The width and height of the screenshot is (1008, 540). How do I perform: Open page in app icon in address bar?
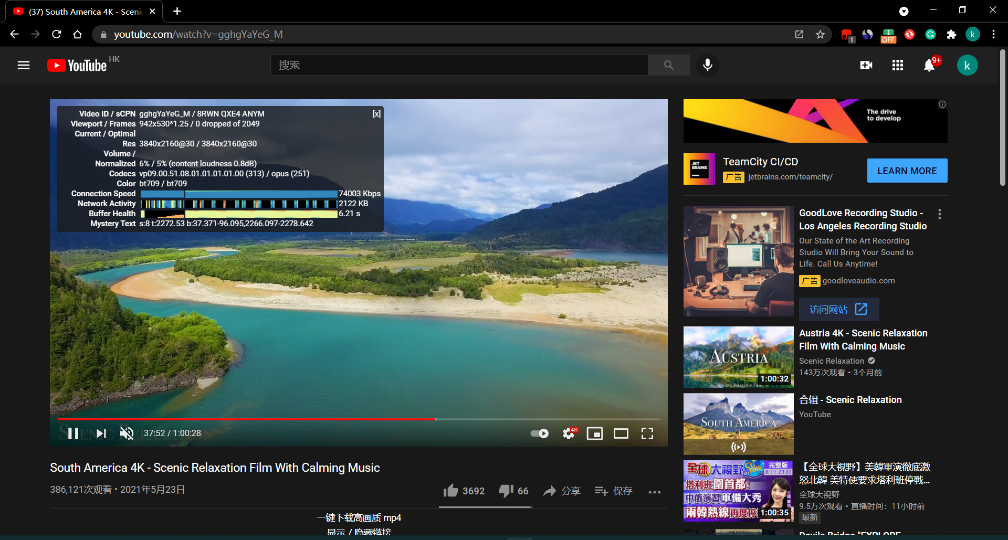pyautogui.click(x=799, y=34)
